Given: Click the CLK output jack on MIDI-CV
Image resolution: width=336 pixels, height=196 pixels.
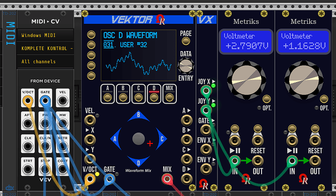Looking at the screenshot, I should point(28,146).
